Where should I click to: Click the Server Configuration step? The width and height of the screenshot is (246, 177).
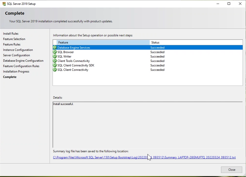point(16,55)
